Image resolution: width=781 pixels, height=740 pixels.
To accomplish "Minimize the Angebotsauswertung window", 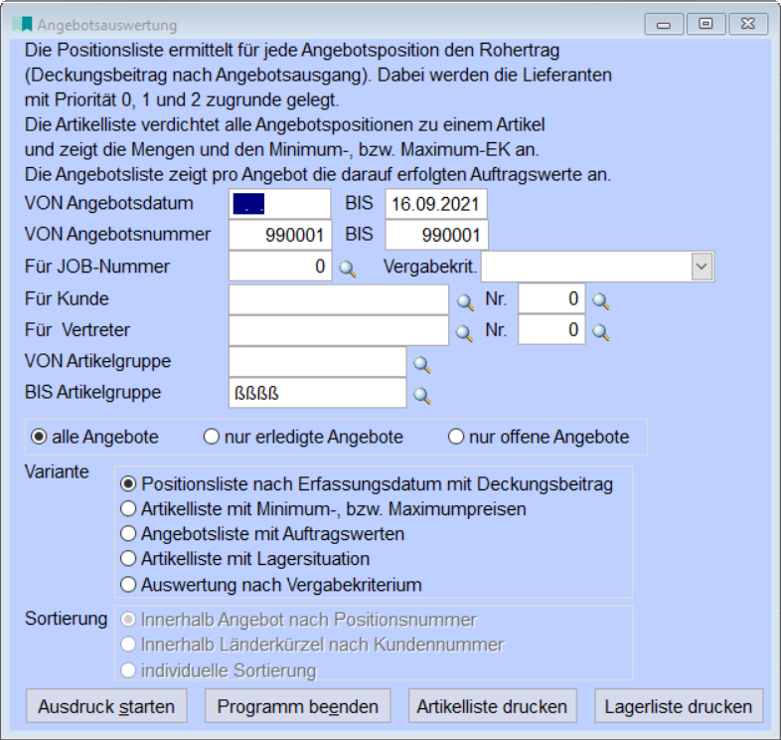I will tap(664, 24).
